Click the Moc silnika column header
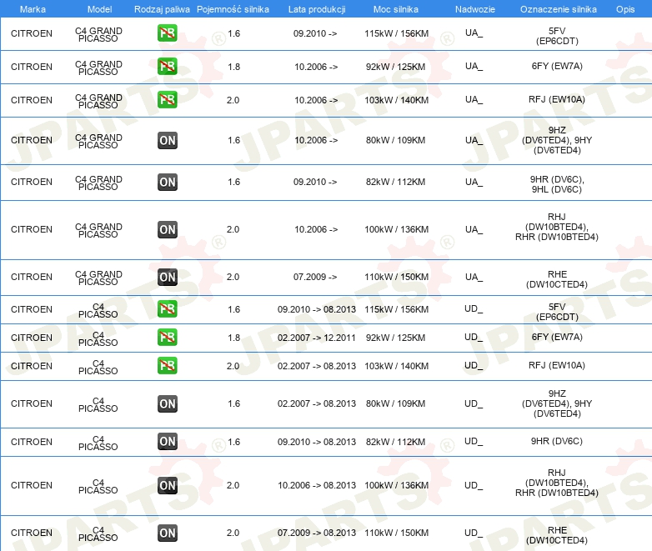The image size is (652, 551). (x=396, y=9)
